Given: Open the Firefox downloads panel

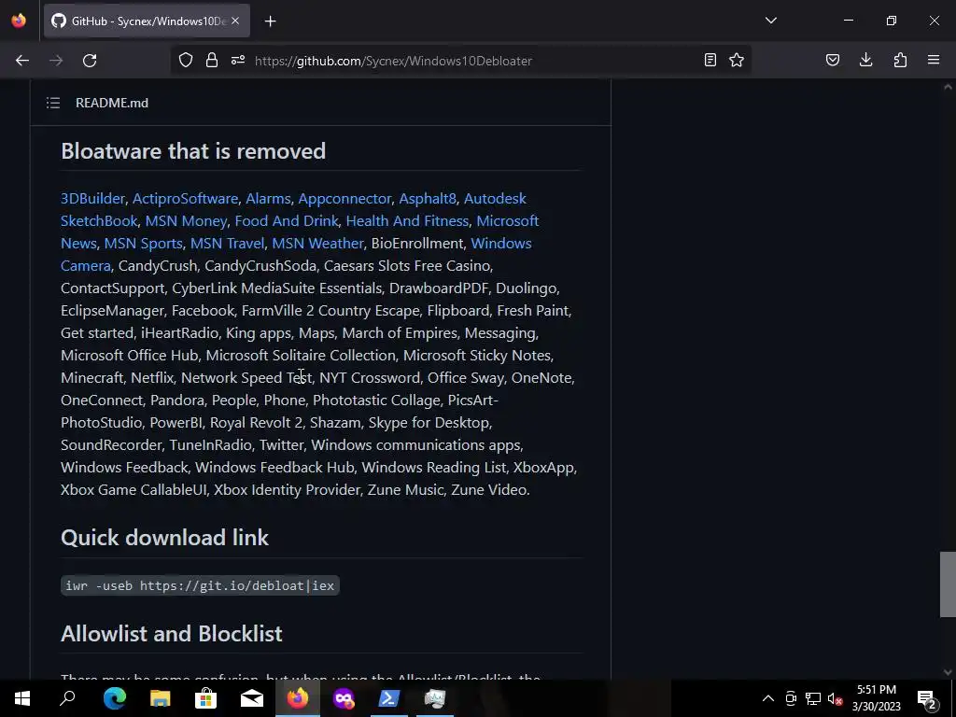Looking at the screenshot, I should coord(865,61).
